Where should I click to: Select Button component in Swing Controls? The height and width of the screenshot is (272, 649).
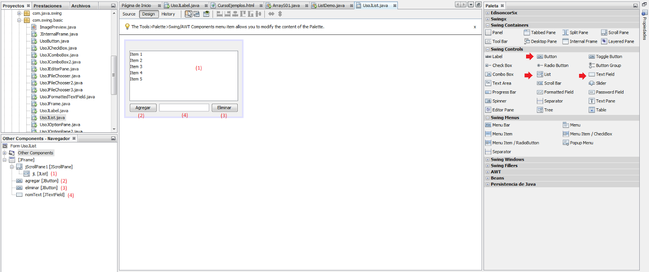(547, 56)
